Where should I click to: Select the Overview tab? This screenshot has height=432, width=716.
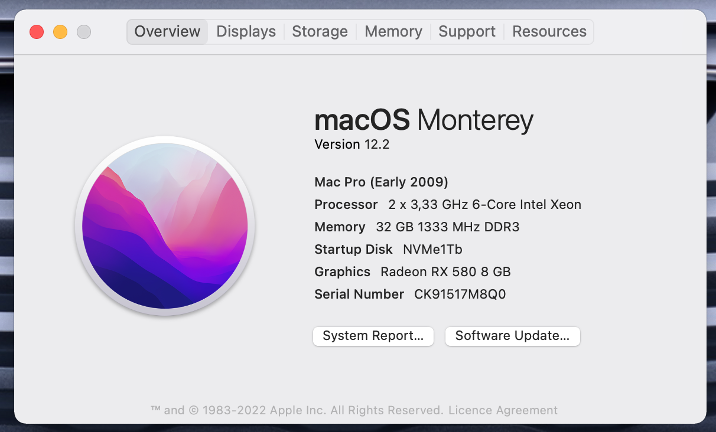(x=167, y=32)
